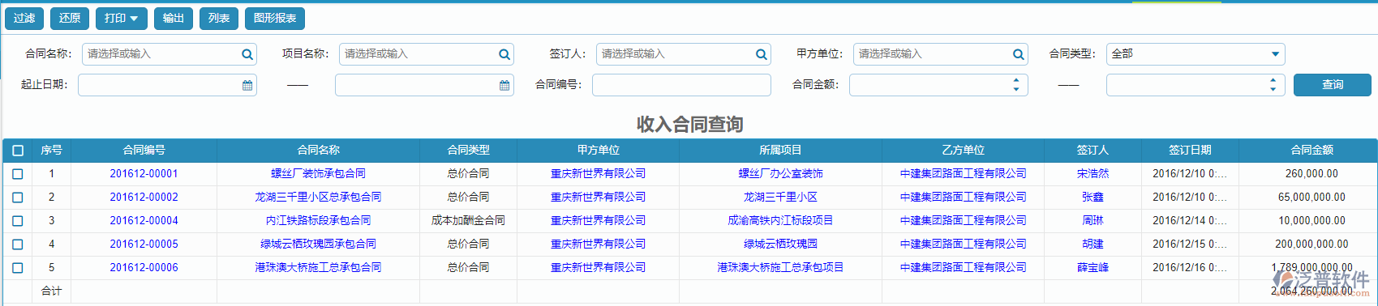The width and height of the screenshot is (1378, 306).
Task: Open the 龙湖三千里小区总承包合同 link
Action: click(319, 198)
